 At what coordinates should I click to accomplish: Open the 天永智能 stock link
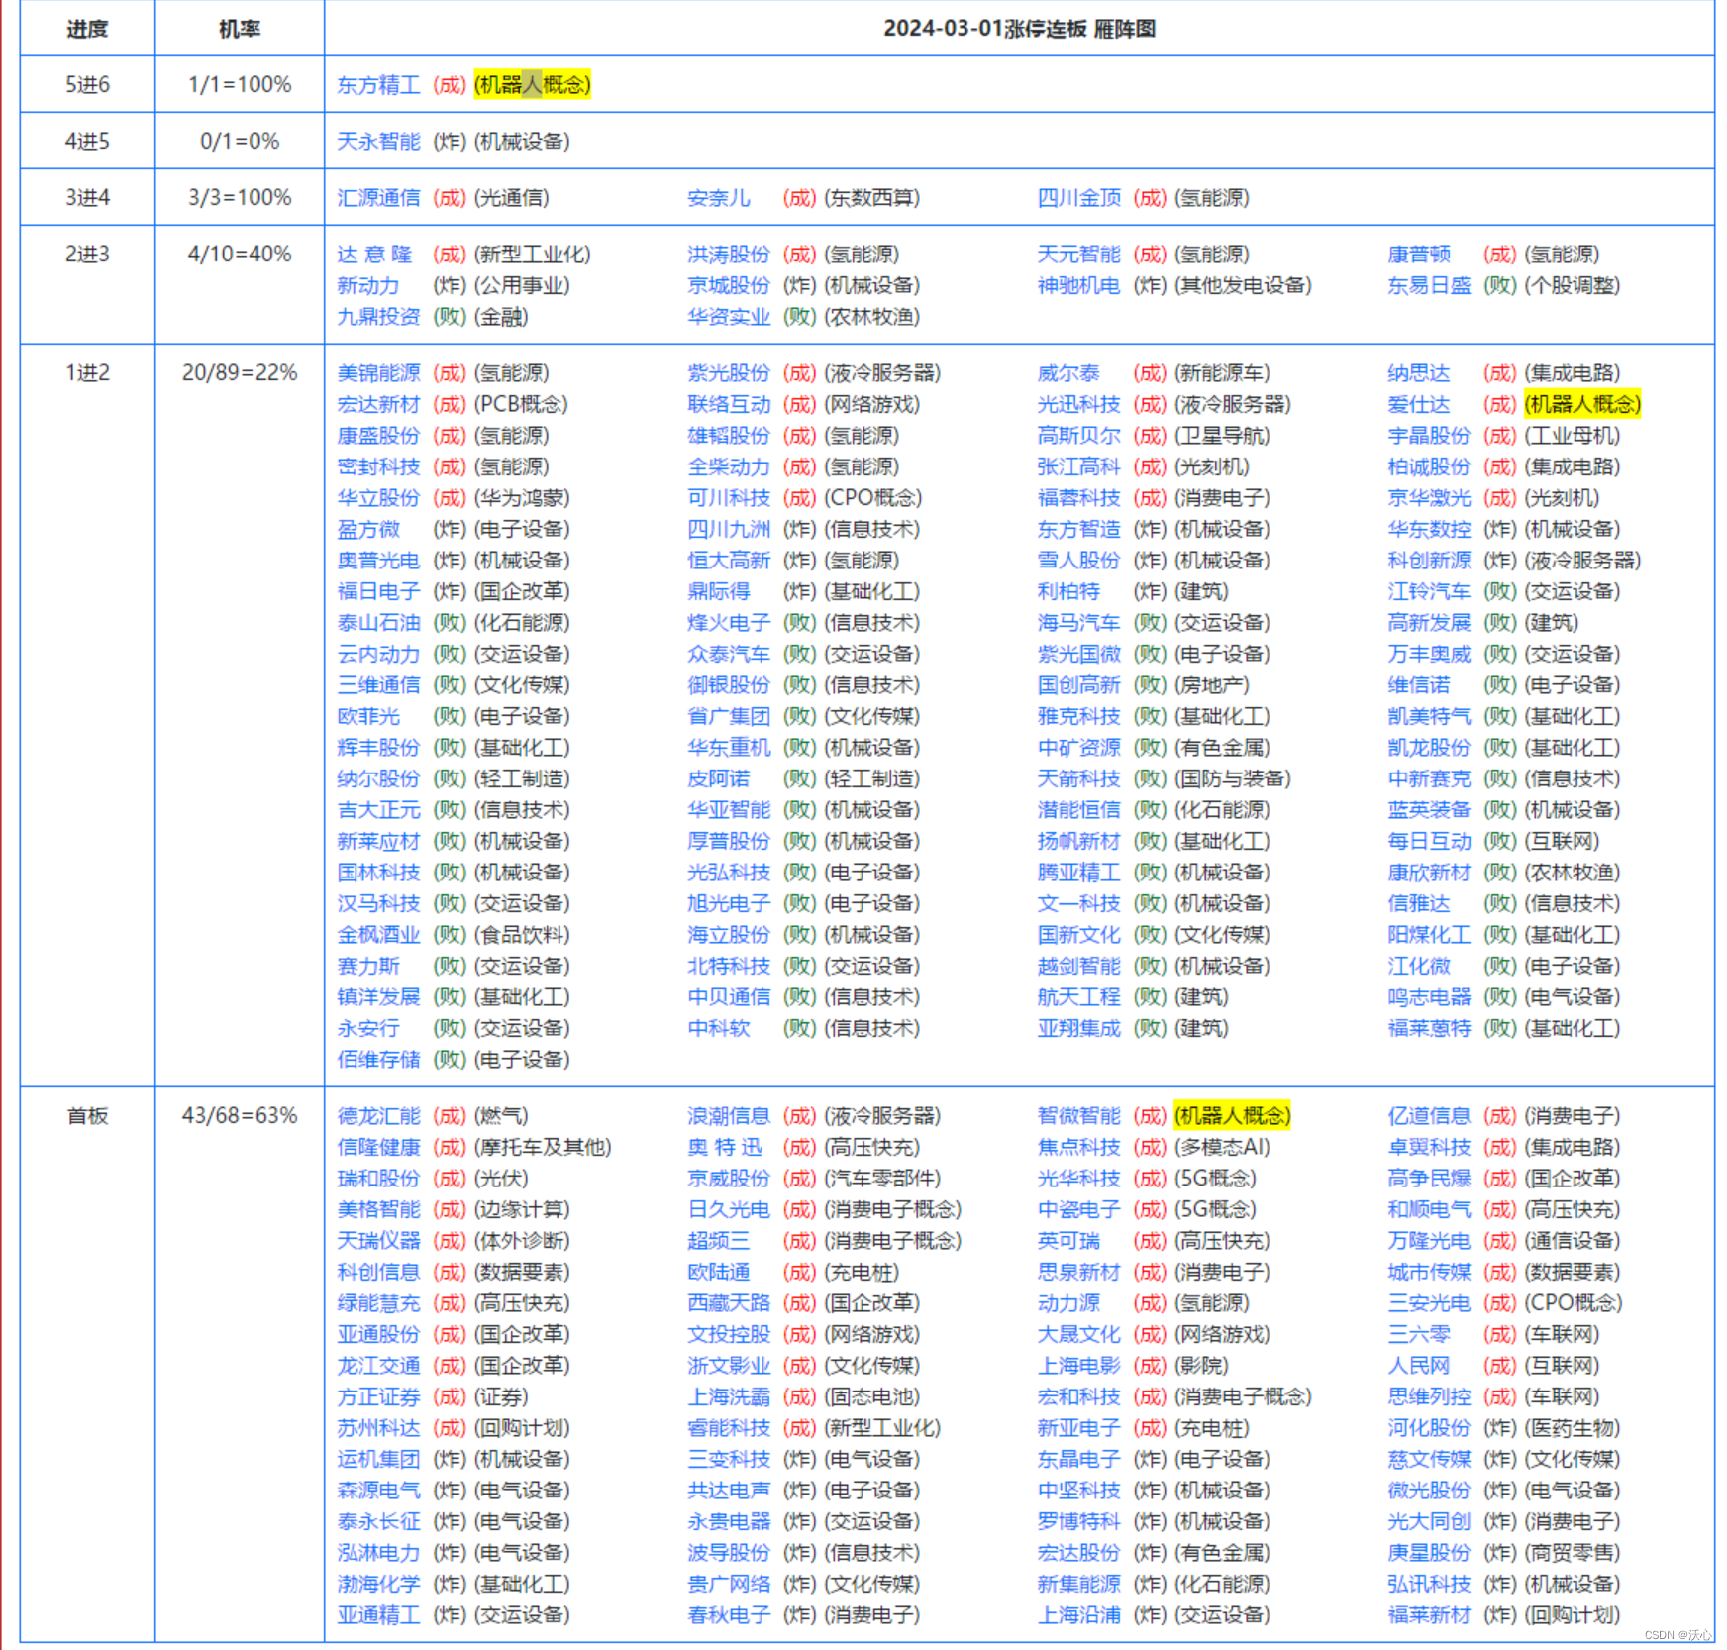[378, 142]
